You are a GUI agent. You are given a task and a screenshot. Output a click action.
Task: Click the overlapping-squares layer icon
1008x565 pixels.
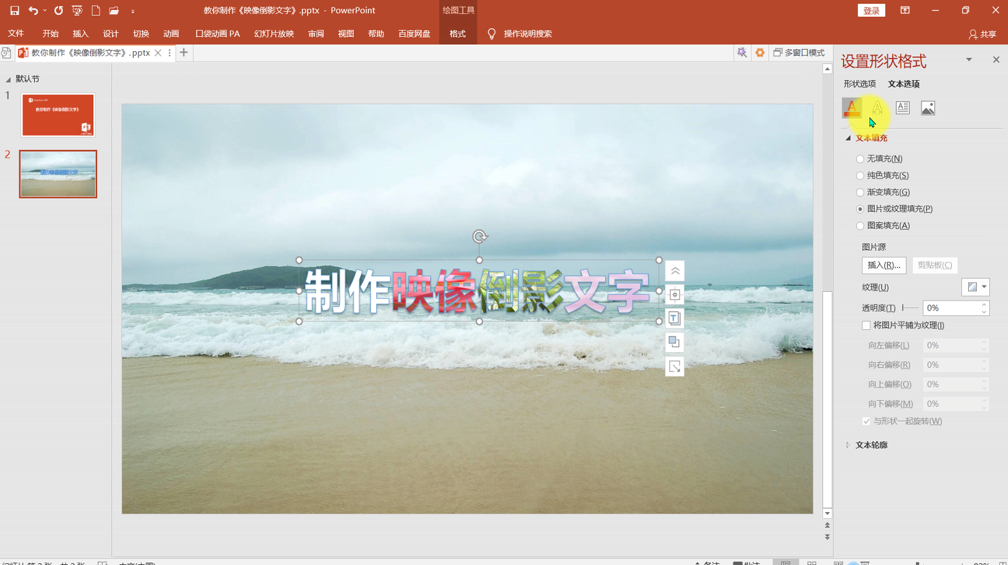click(x=675, y=342)
